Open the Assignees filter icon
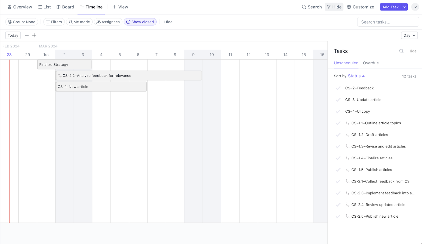This screenshot has width=422, height=244. click(99, 22)
